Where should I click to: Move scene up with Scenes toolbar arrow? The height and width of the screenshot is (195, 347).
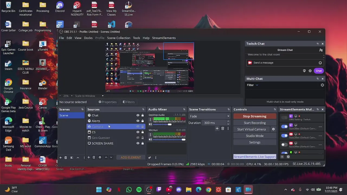pyautogui.click(x=78, y=158)
